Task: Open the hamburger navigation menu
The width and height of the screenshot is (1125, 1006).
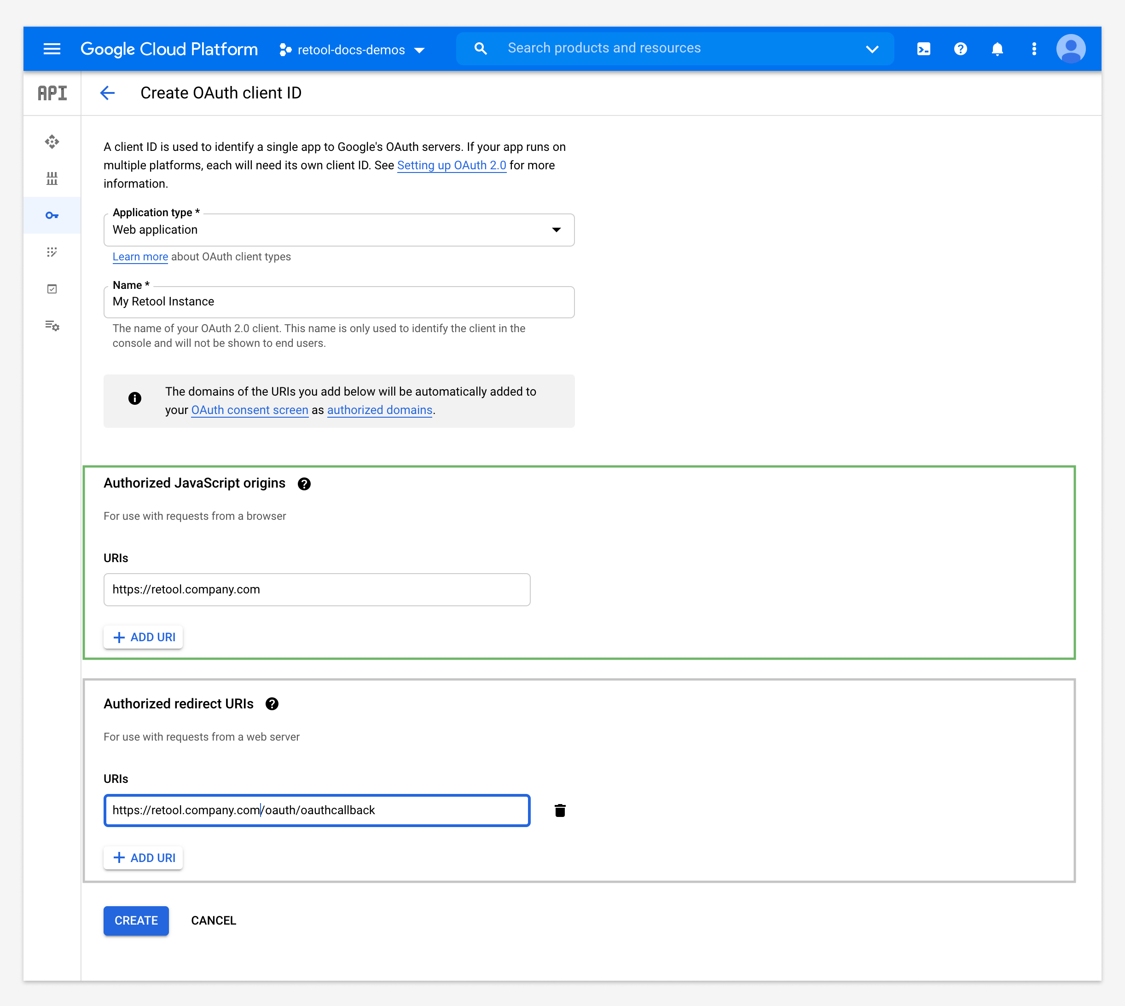Action: pyautogui.click(x=52, y=49)
